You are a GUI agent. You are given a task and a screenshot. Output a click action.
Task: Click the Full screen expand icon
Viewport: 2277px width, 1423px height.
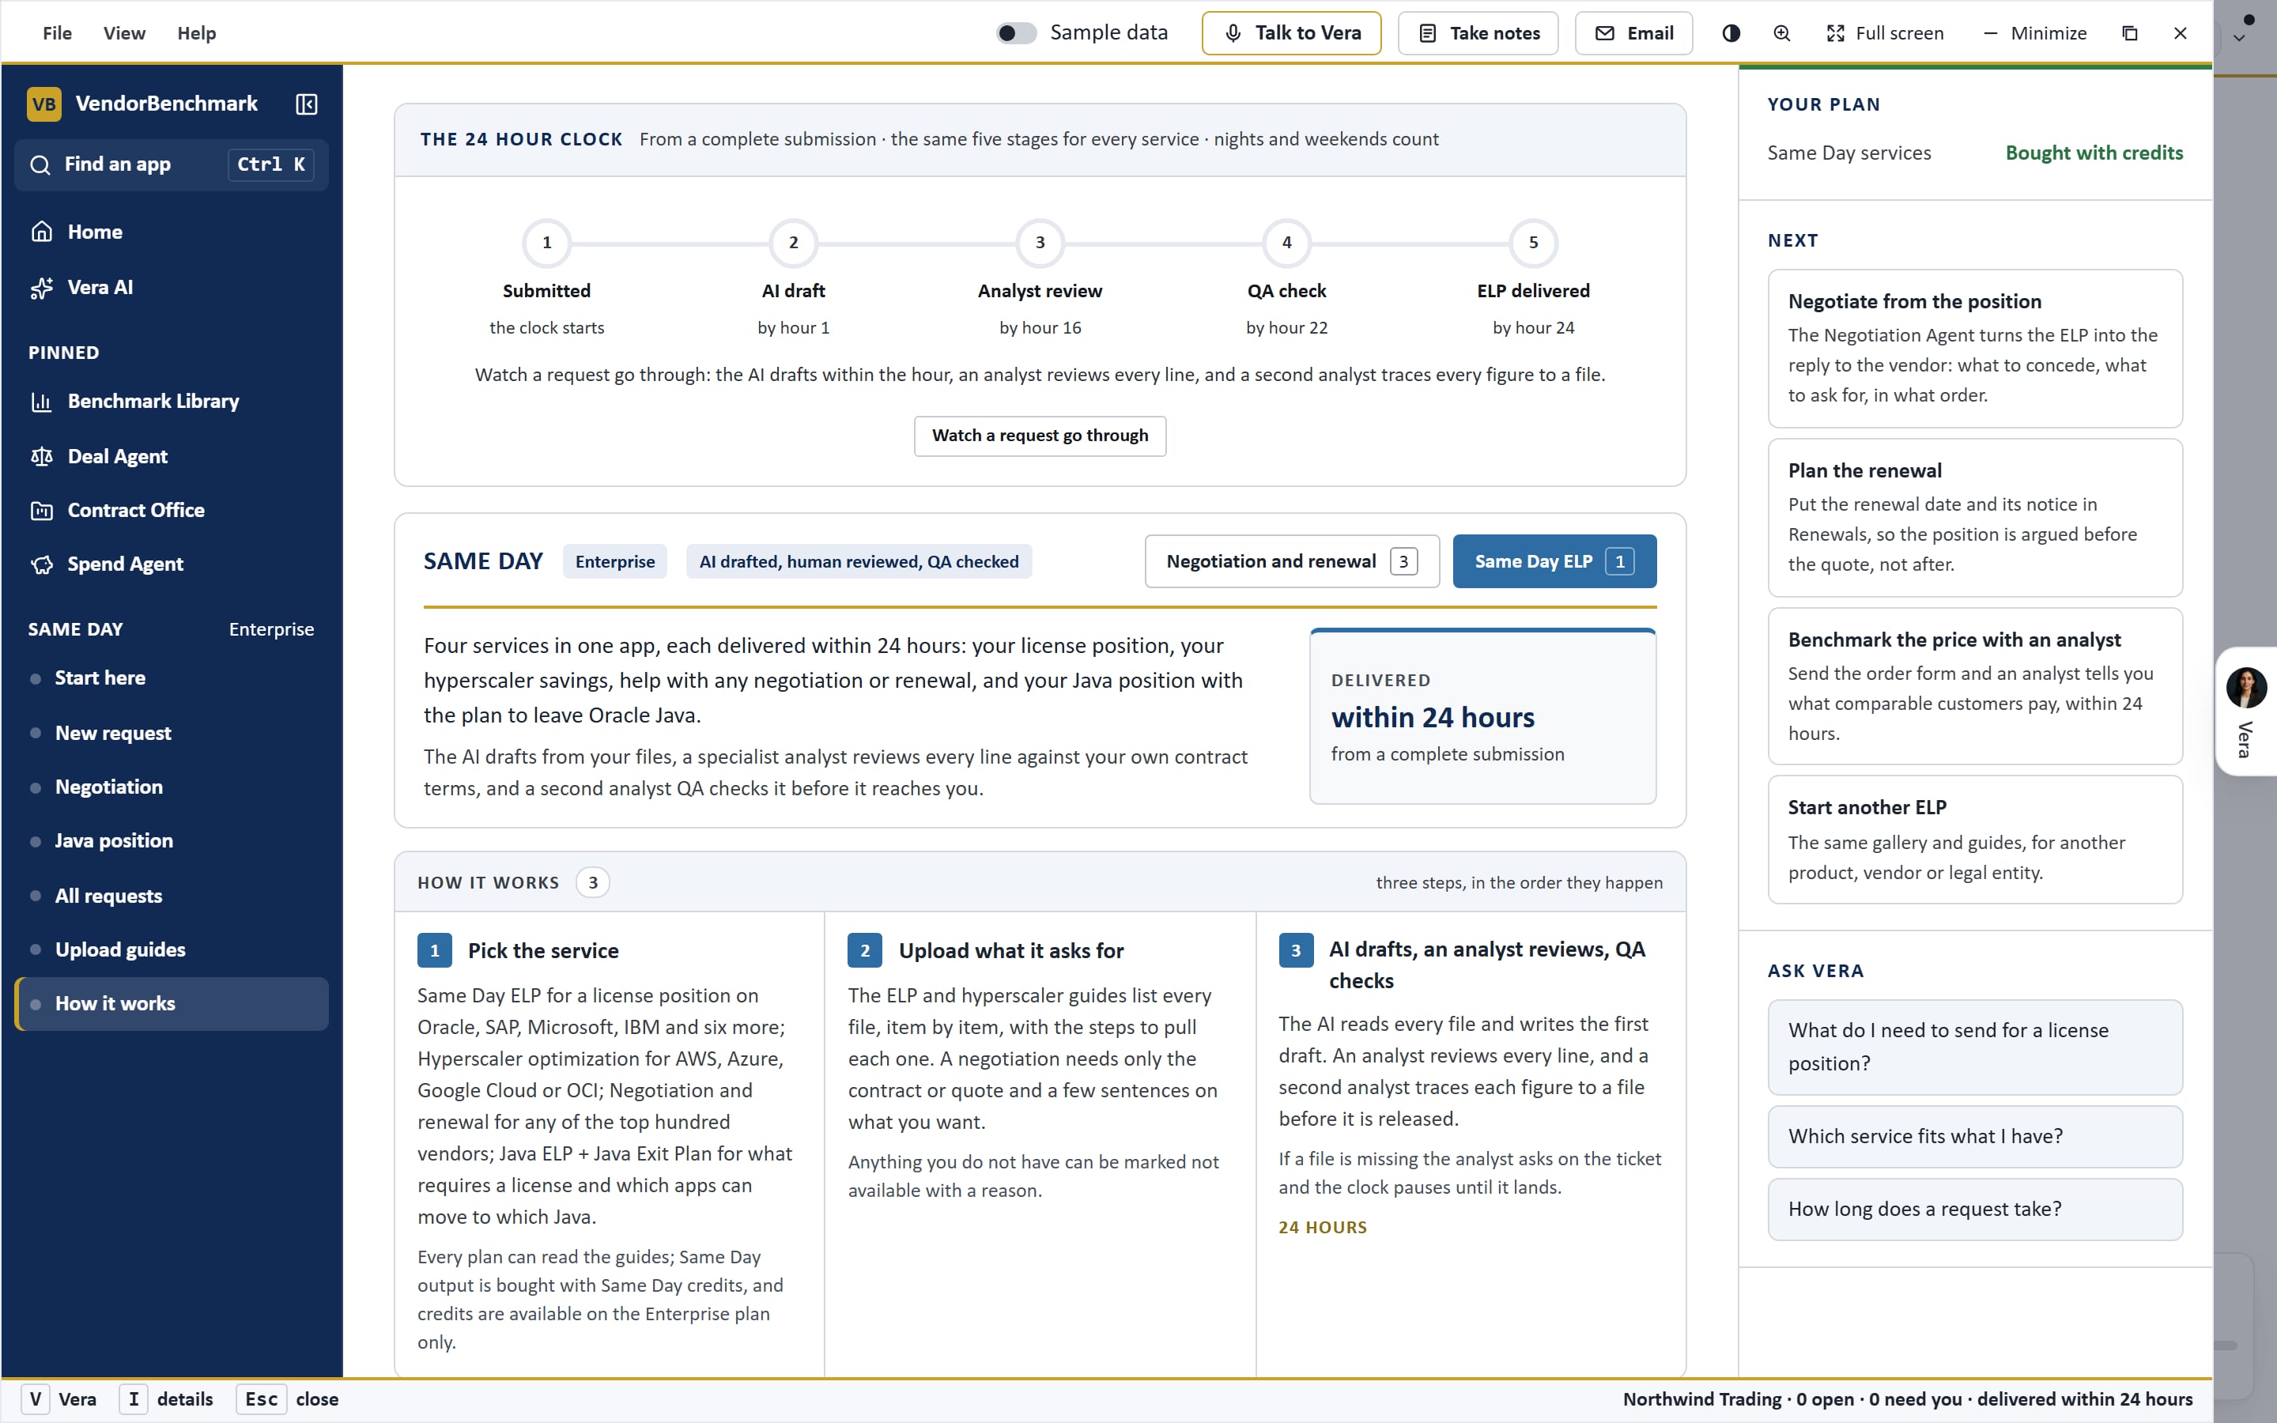click(x=1835, y=33)
